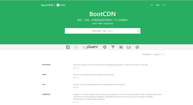The height and width of the screenshot is (105, 193).
Task: Click bootstrap star count 118510
Action: pos(76,68)
